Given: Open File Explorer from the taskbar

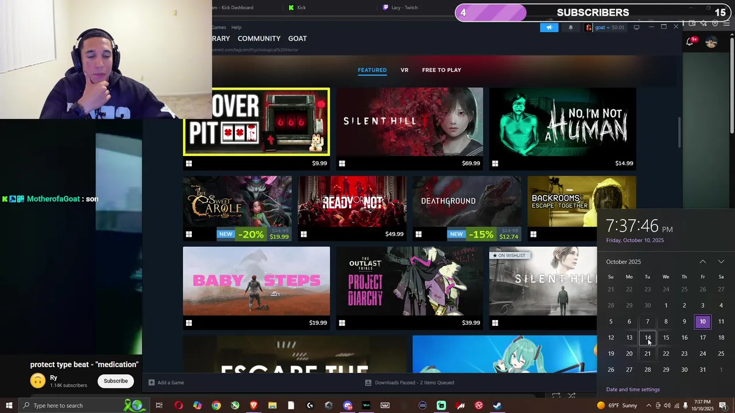Looking at the screenshot, I should (272, 406).
